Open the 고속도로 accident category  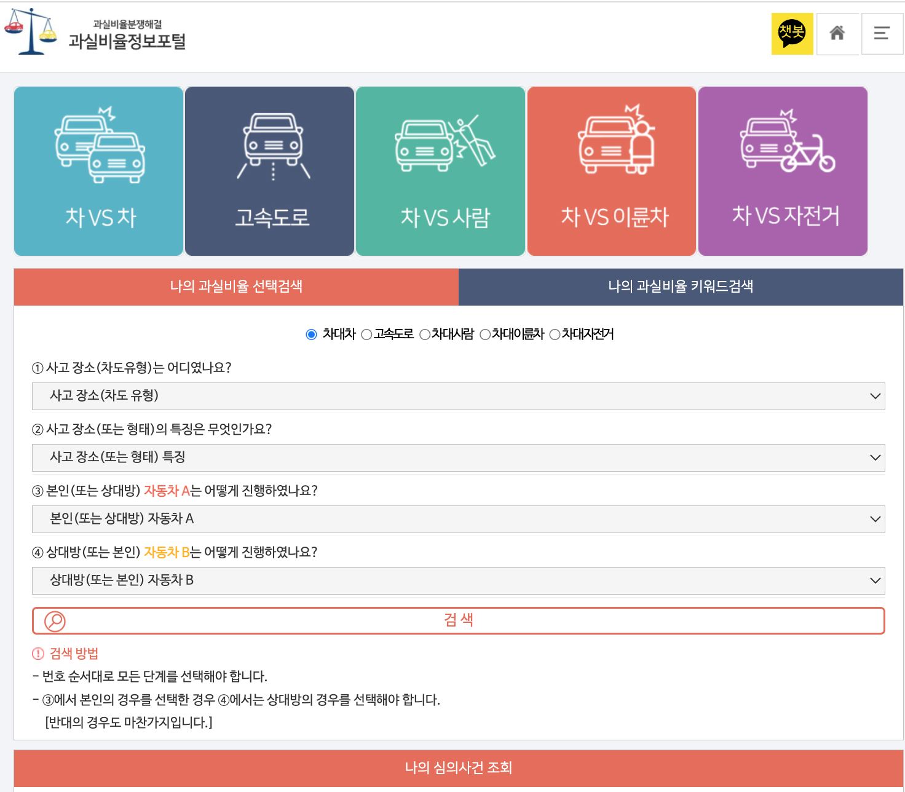tap(269, 171)
